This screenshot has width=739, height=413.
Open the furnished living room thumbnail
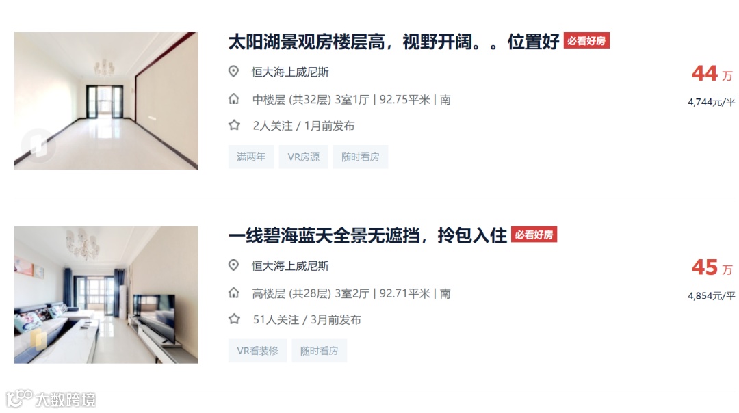click(106, 295)
